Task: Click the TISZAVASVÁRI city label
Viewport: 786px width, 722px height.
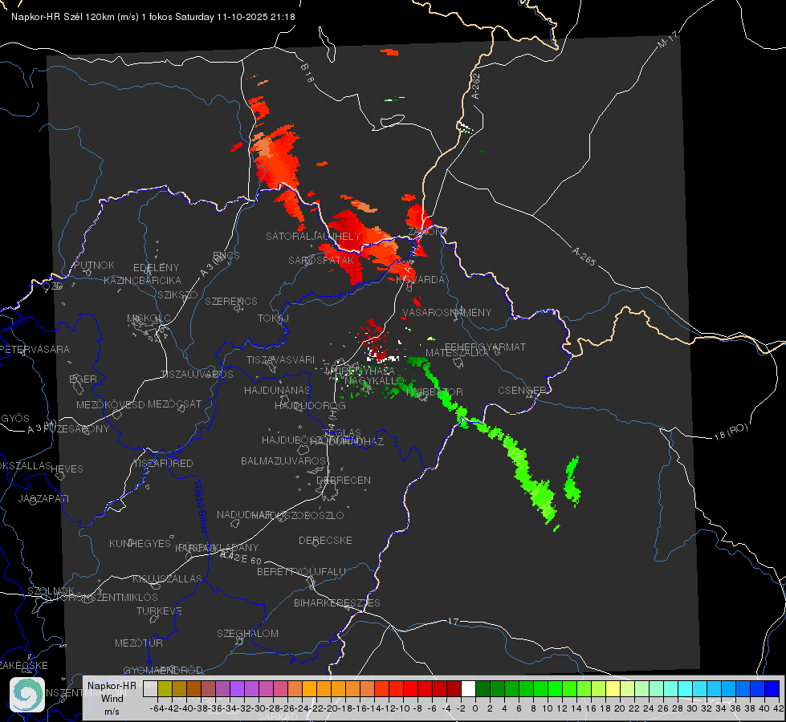Action: click(280, 359)
